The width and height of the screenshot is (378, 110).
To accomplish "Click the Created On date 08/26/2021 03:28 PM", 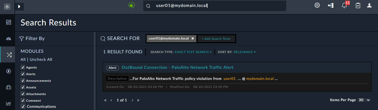I will pos(145,87).
